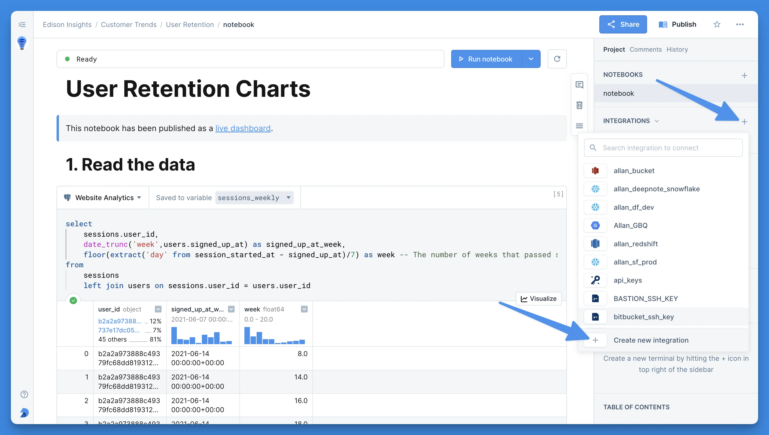The width and height of the screenshot is (769, 435).
Task: Click the allan_bucket S3 icon
Action: (x=595, y=171)
